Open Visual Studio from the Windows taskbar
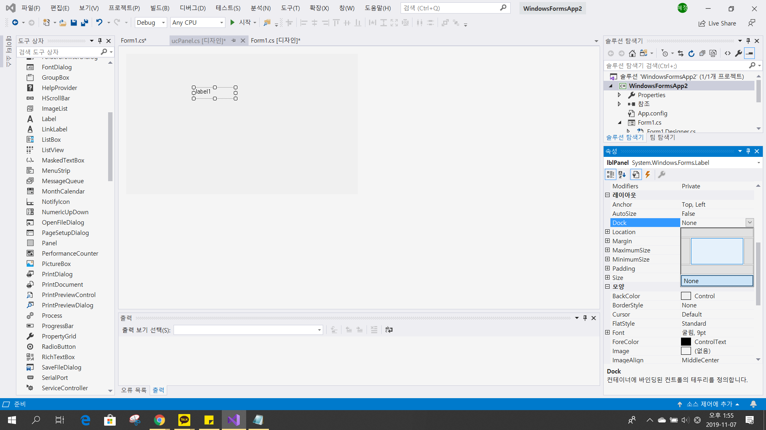 [x=234, y=420]
